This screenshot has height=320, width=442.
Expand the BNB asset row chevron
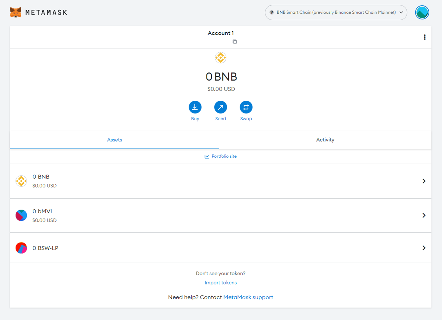coord(424,181)
